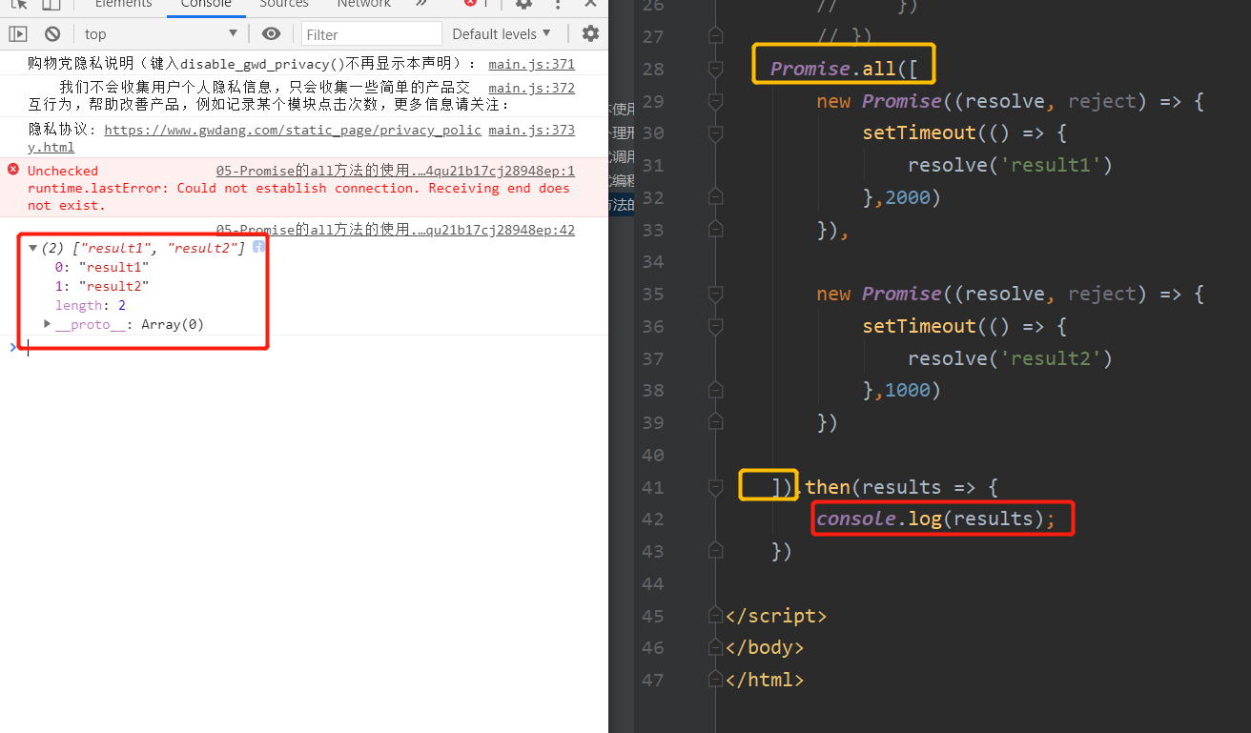Click the },2000) timeout value on line 32
This screenshot has height=733, width=1251.
902,197
